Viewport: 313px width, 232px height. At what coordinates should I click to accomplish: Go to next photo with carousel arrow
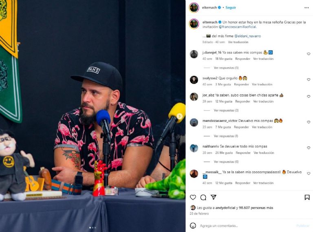coord(179,116)
